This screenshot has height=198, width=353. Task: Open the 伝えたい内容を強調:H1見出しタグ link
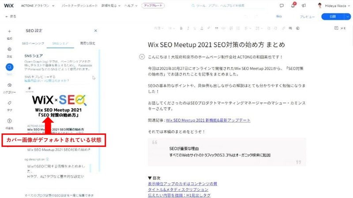pos(179,195)
